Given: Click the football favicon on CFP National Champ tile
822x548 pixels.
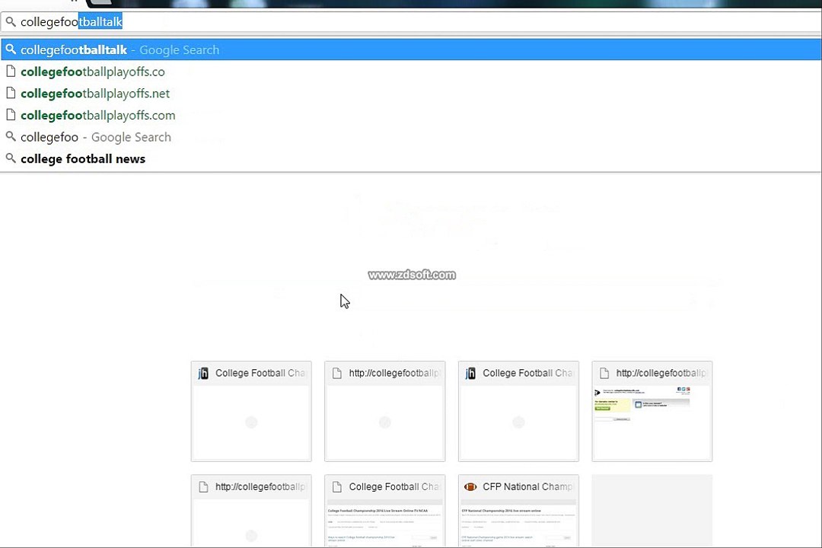Looking at the screenshot, I should pyautogui.click(x=470, y=486).
